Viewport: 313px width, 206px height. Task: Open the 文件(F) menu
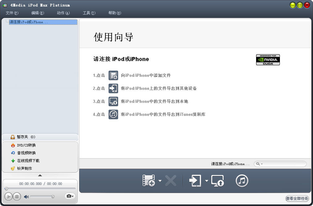12,13
